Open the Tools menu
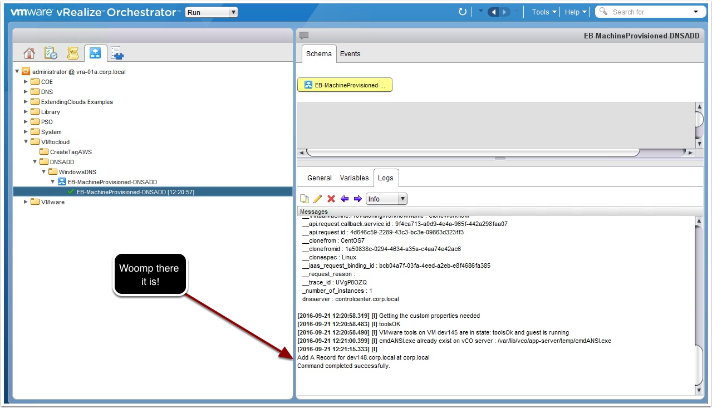 click(544, 12)
